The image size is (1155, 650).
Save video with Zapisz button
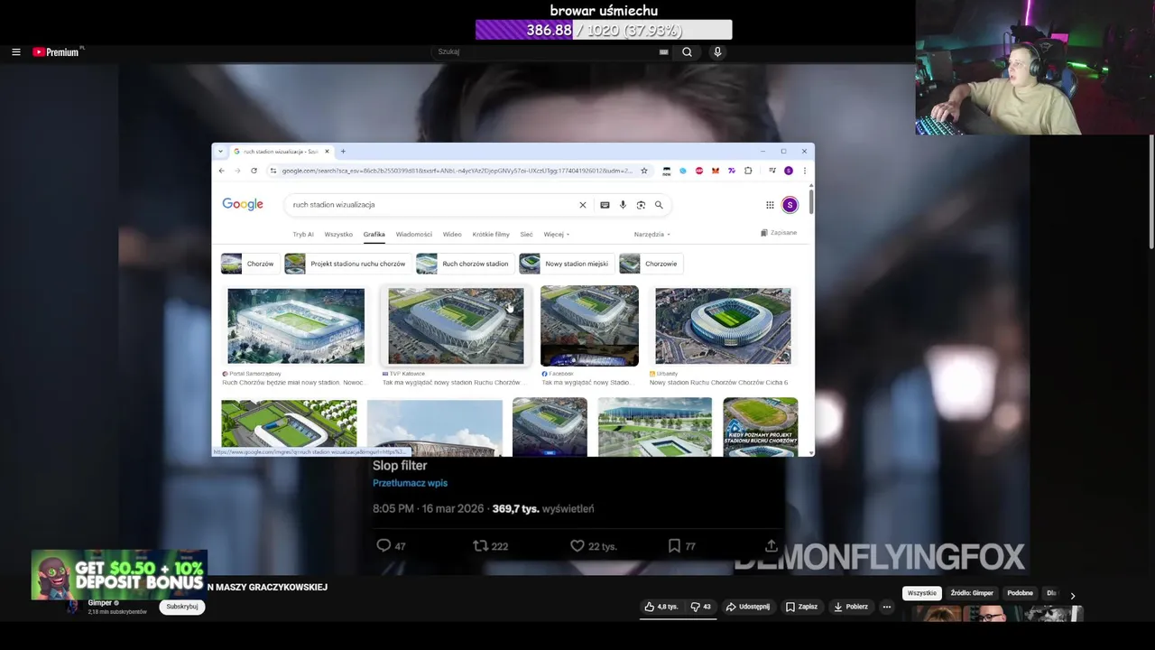pyautogui.click(x=801, y=607)
